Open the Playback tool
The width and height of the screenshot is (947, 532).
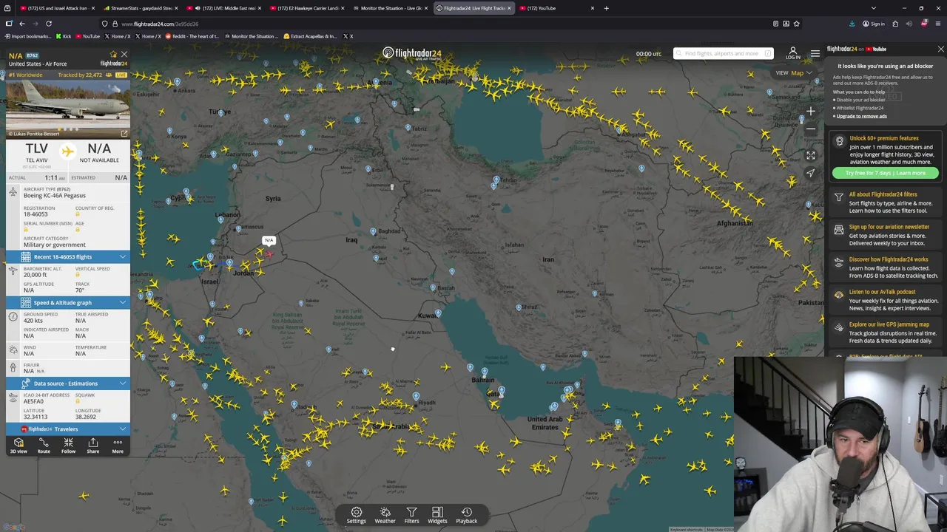tap(466, 515)
